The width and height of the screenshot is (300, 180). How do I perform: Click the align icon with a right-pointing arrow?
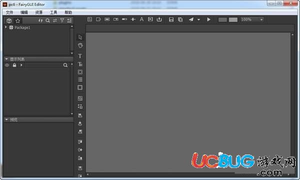pyautogui.click(x=80, y=150)
